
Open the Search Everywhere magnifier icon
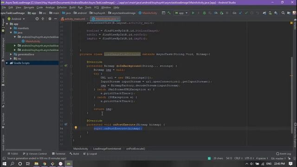click(x=283, y=13)
